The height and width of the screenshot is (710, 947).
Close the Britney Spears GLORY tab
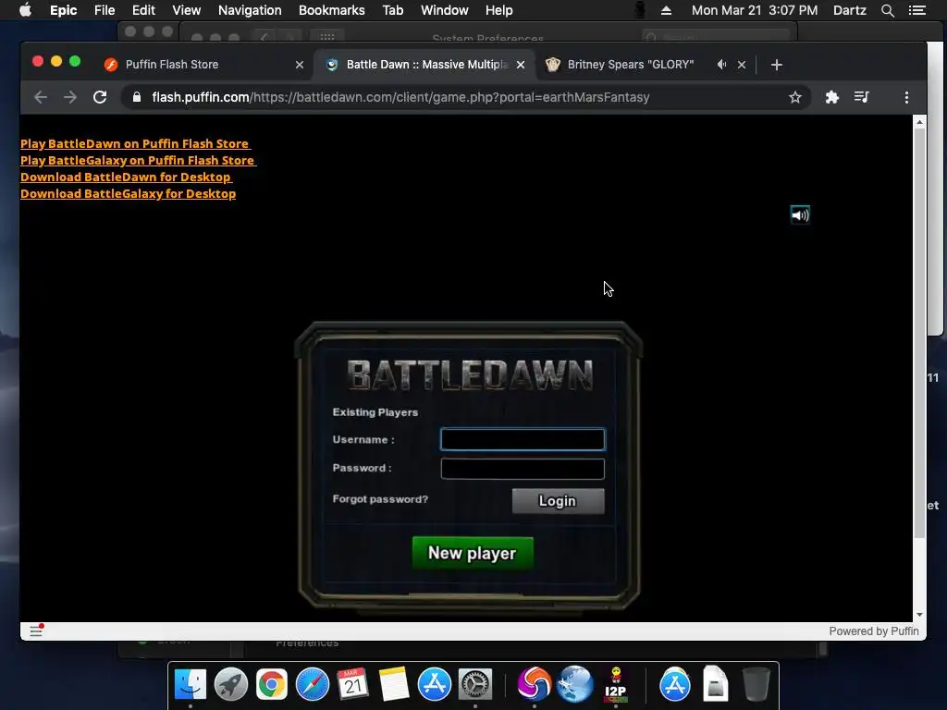[x=742, y=65]
